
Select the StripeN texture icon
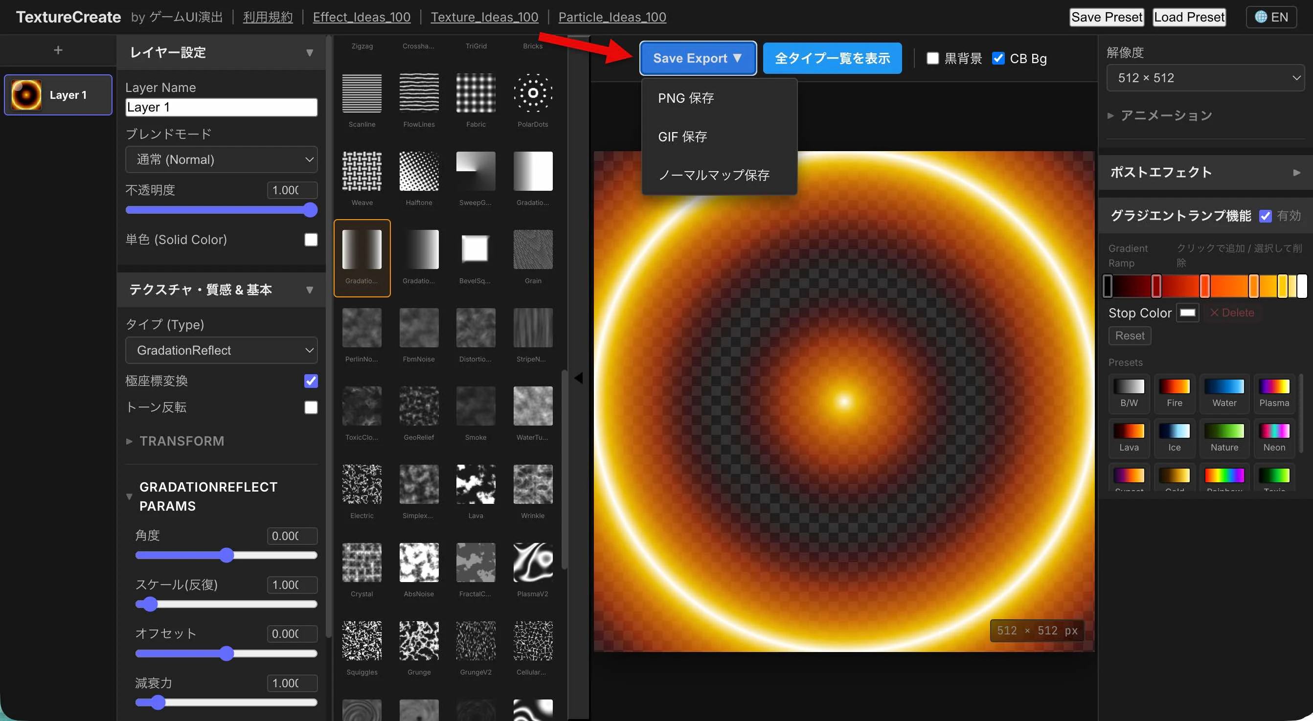click(533, 328)
